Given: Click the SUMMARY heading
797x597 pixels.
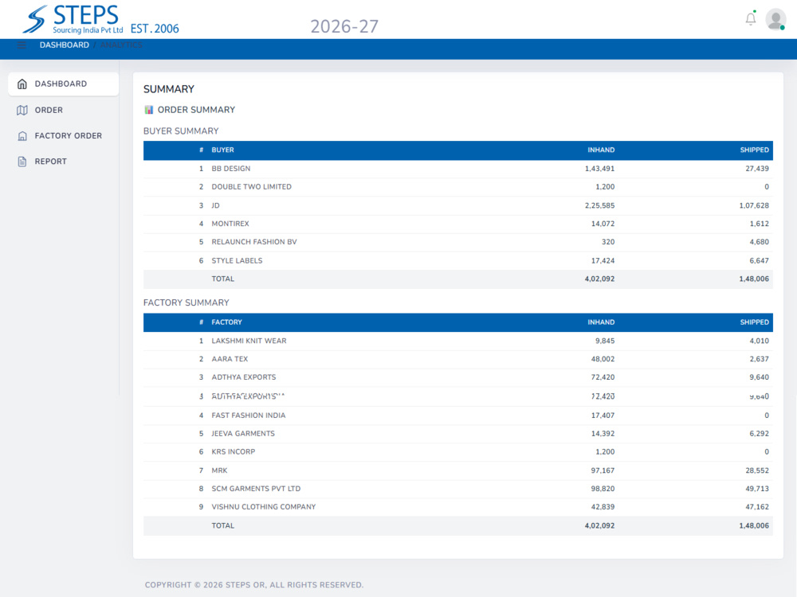Looking at the screenshot, I should (x=169, y=89).
